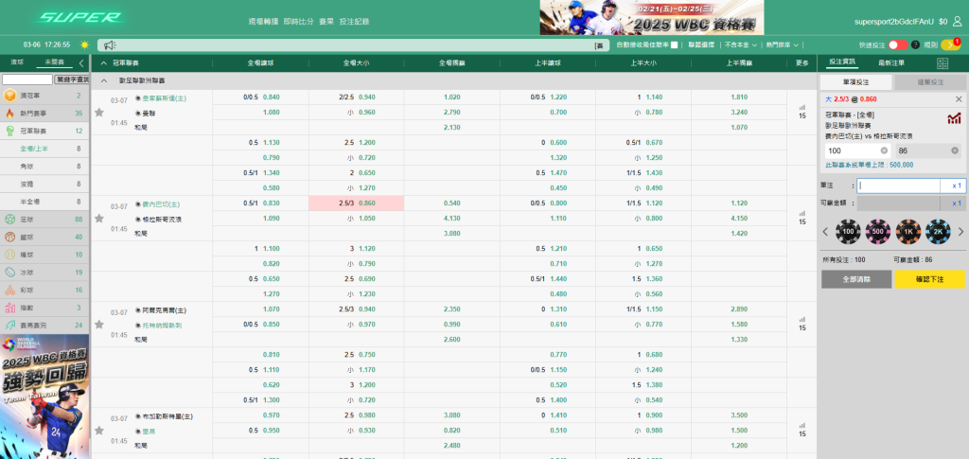969x459 pixels.
Task: Click the megaphone announcement icon
Action: pos(109,44)
